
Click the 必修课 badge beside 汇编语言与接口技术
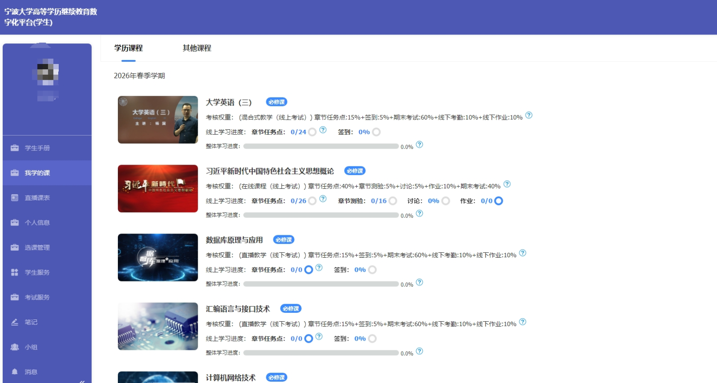pos(291,309)
